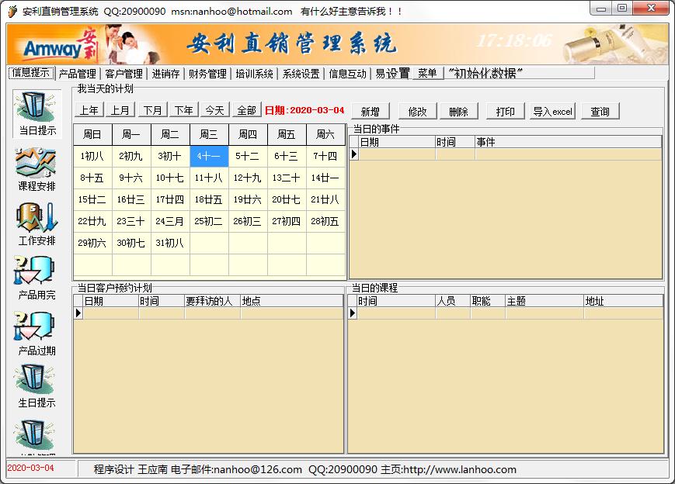Click the app icon in title bar
675x484 pixels.
tap(12, 12)
